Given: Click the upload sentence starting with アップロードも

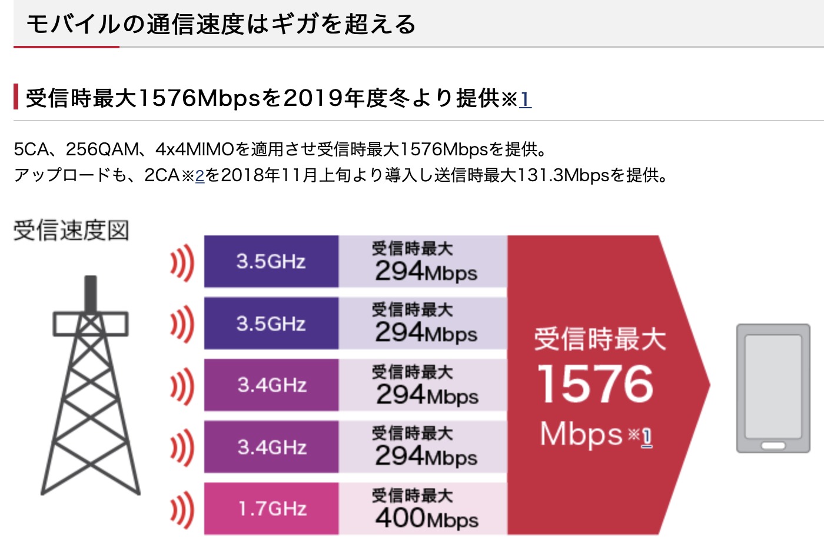Looking at the screenshot, I should (341, 175).
